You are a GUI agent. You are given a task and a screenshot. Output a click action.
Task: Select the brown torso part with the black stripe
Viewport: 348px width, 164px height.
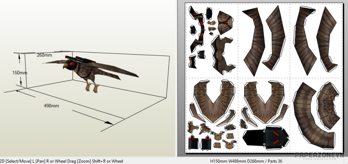click(x=222, y=55)
